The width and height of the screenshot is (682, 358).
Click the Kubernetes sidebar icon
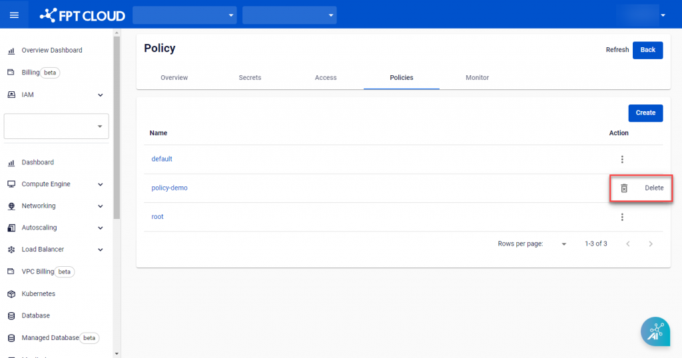(11, 293)
